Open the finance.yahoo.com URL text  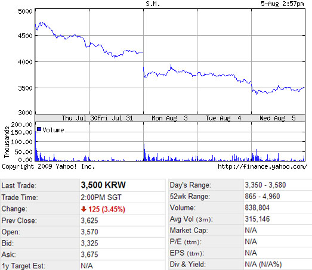tap(262, 166)
